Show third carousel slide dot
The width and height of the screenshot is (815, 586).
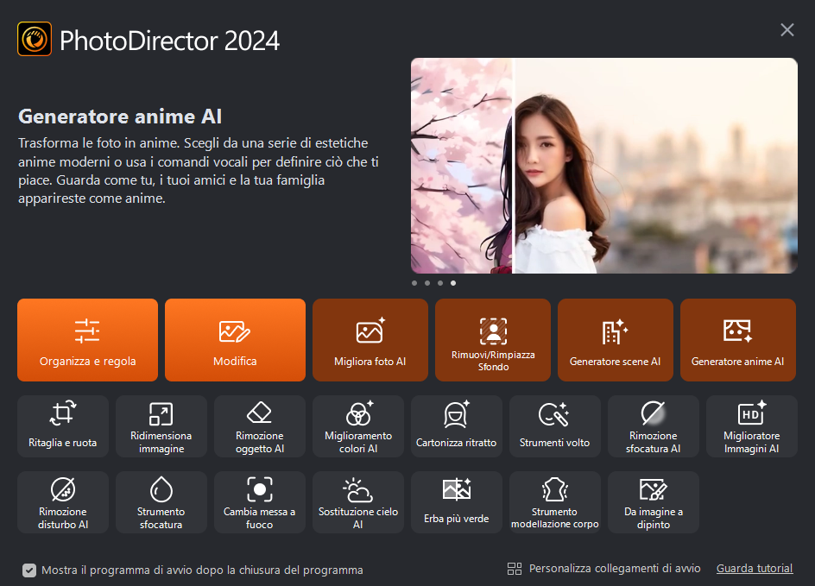[x=440, y=283]
